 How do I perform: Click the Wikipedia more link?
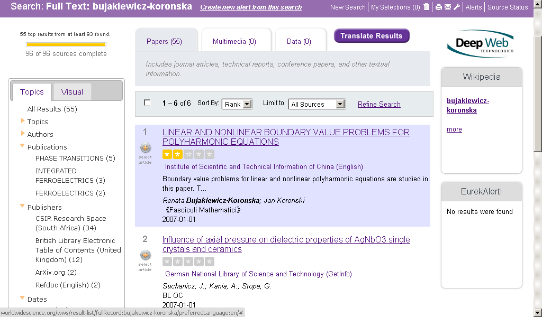click(454, 129)
